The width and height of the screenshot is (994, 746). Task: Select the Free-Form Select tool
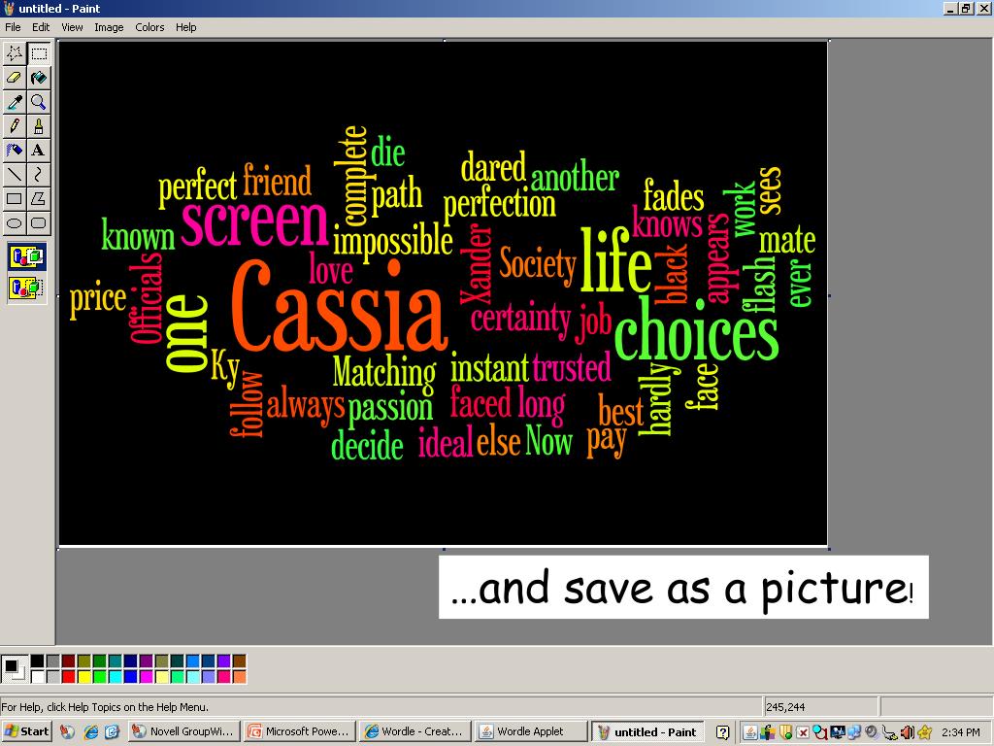(14, 53)
